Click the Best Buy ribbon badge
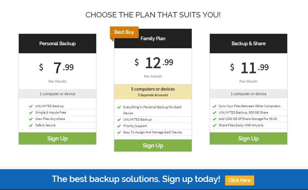 [x=124, y=32]
